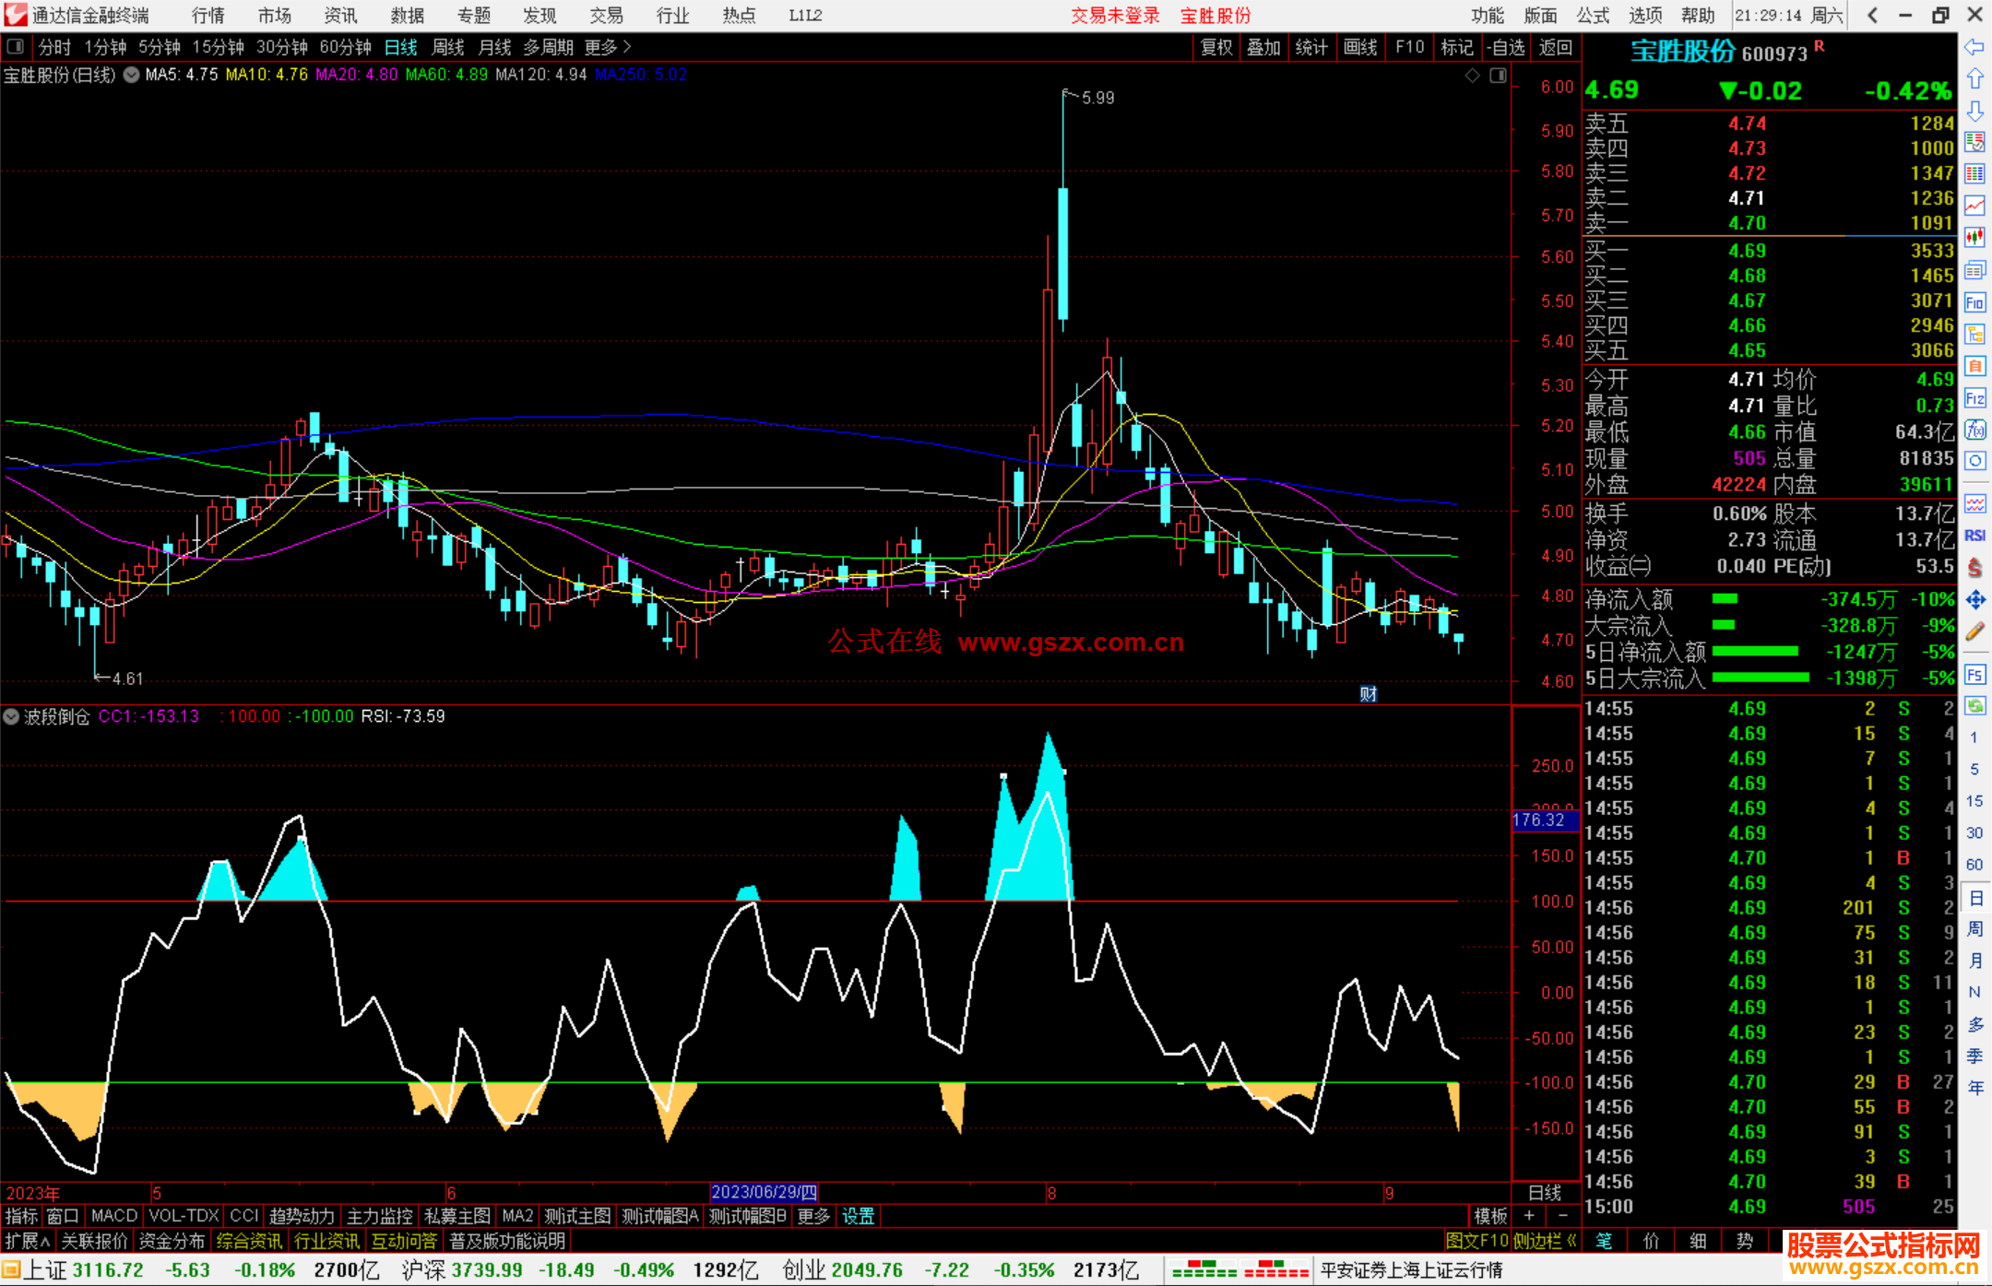Open the 行情 menu
Image resolution: width=1992 pixels, height=1286 pixels.
[208, 16]
